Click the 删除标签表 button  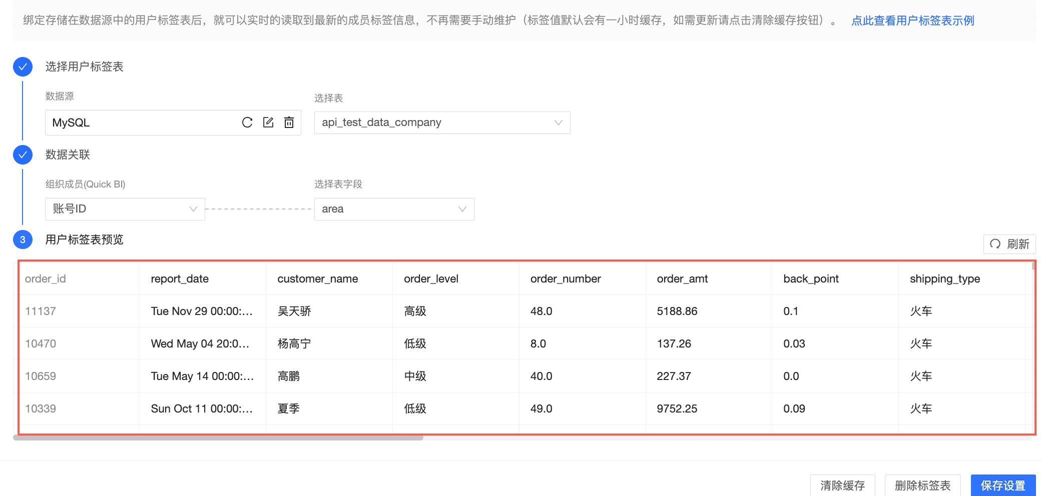pyautogui.click(x=922, y=485)
